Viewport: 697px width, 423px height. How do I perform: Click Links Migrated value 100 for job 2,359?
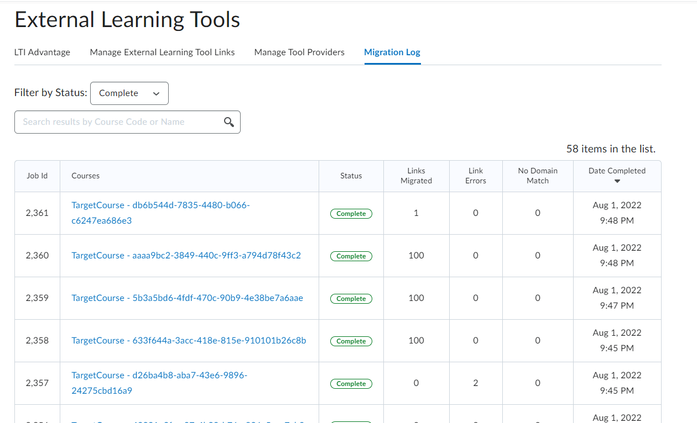[416, 298]
